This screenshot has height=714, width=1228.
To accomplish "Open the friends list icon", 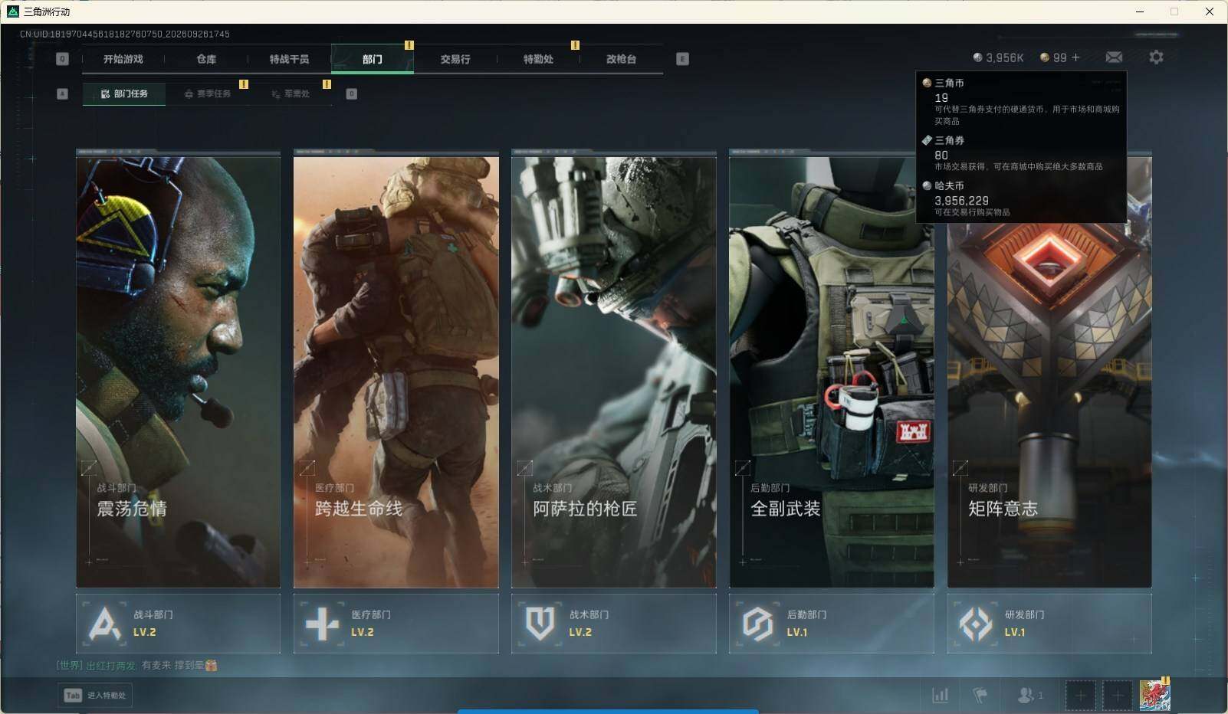I will click(x=1025, y=695).
